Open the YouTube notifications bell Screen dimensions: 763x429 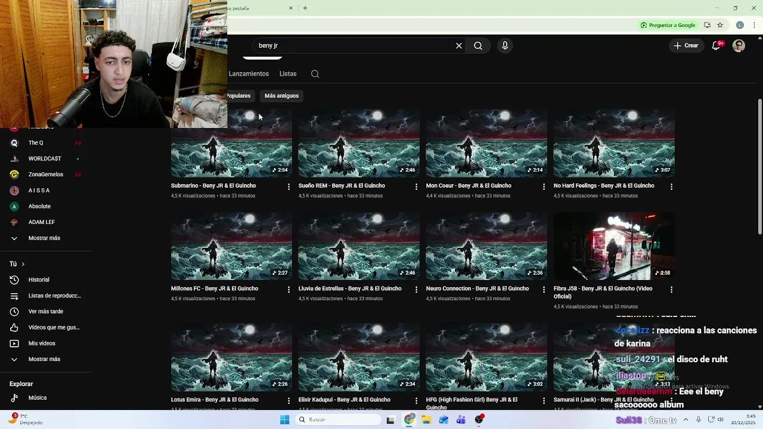pos(717,45)
